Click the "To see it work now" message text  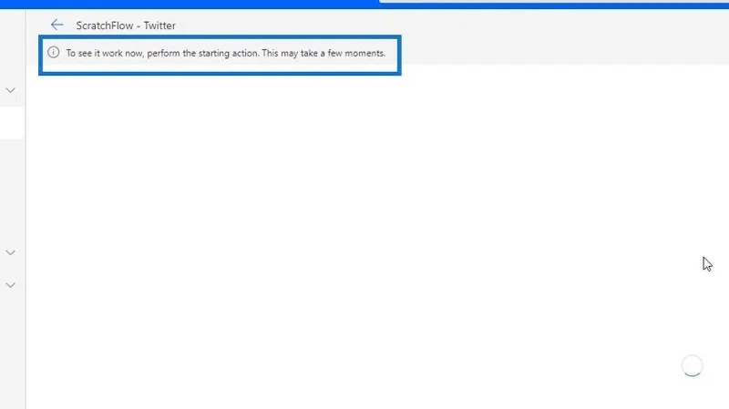[x=225, y=53]
